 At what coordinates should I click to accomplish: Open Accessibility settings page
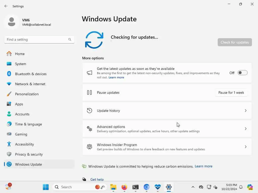(39, 144)
